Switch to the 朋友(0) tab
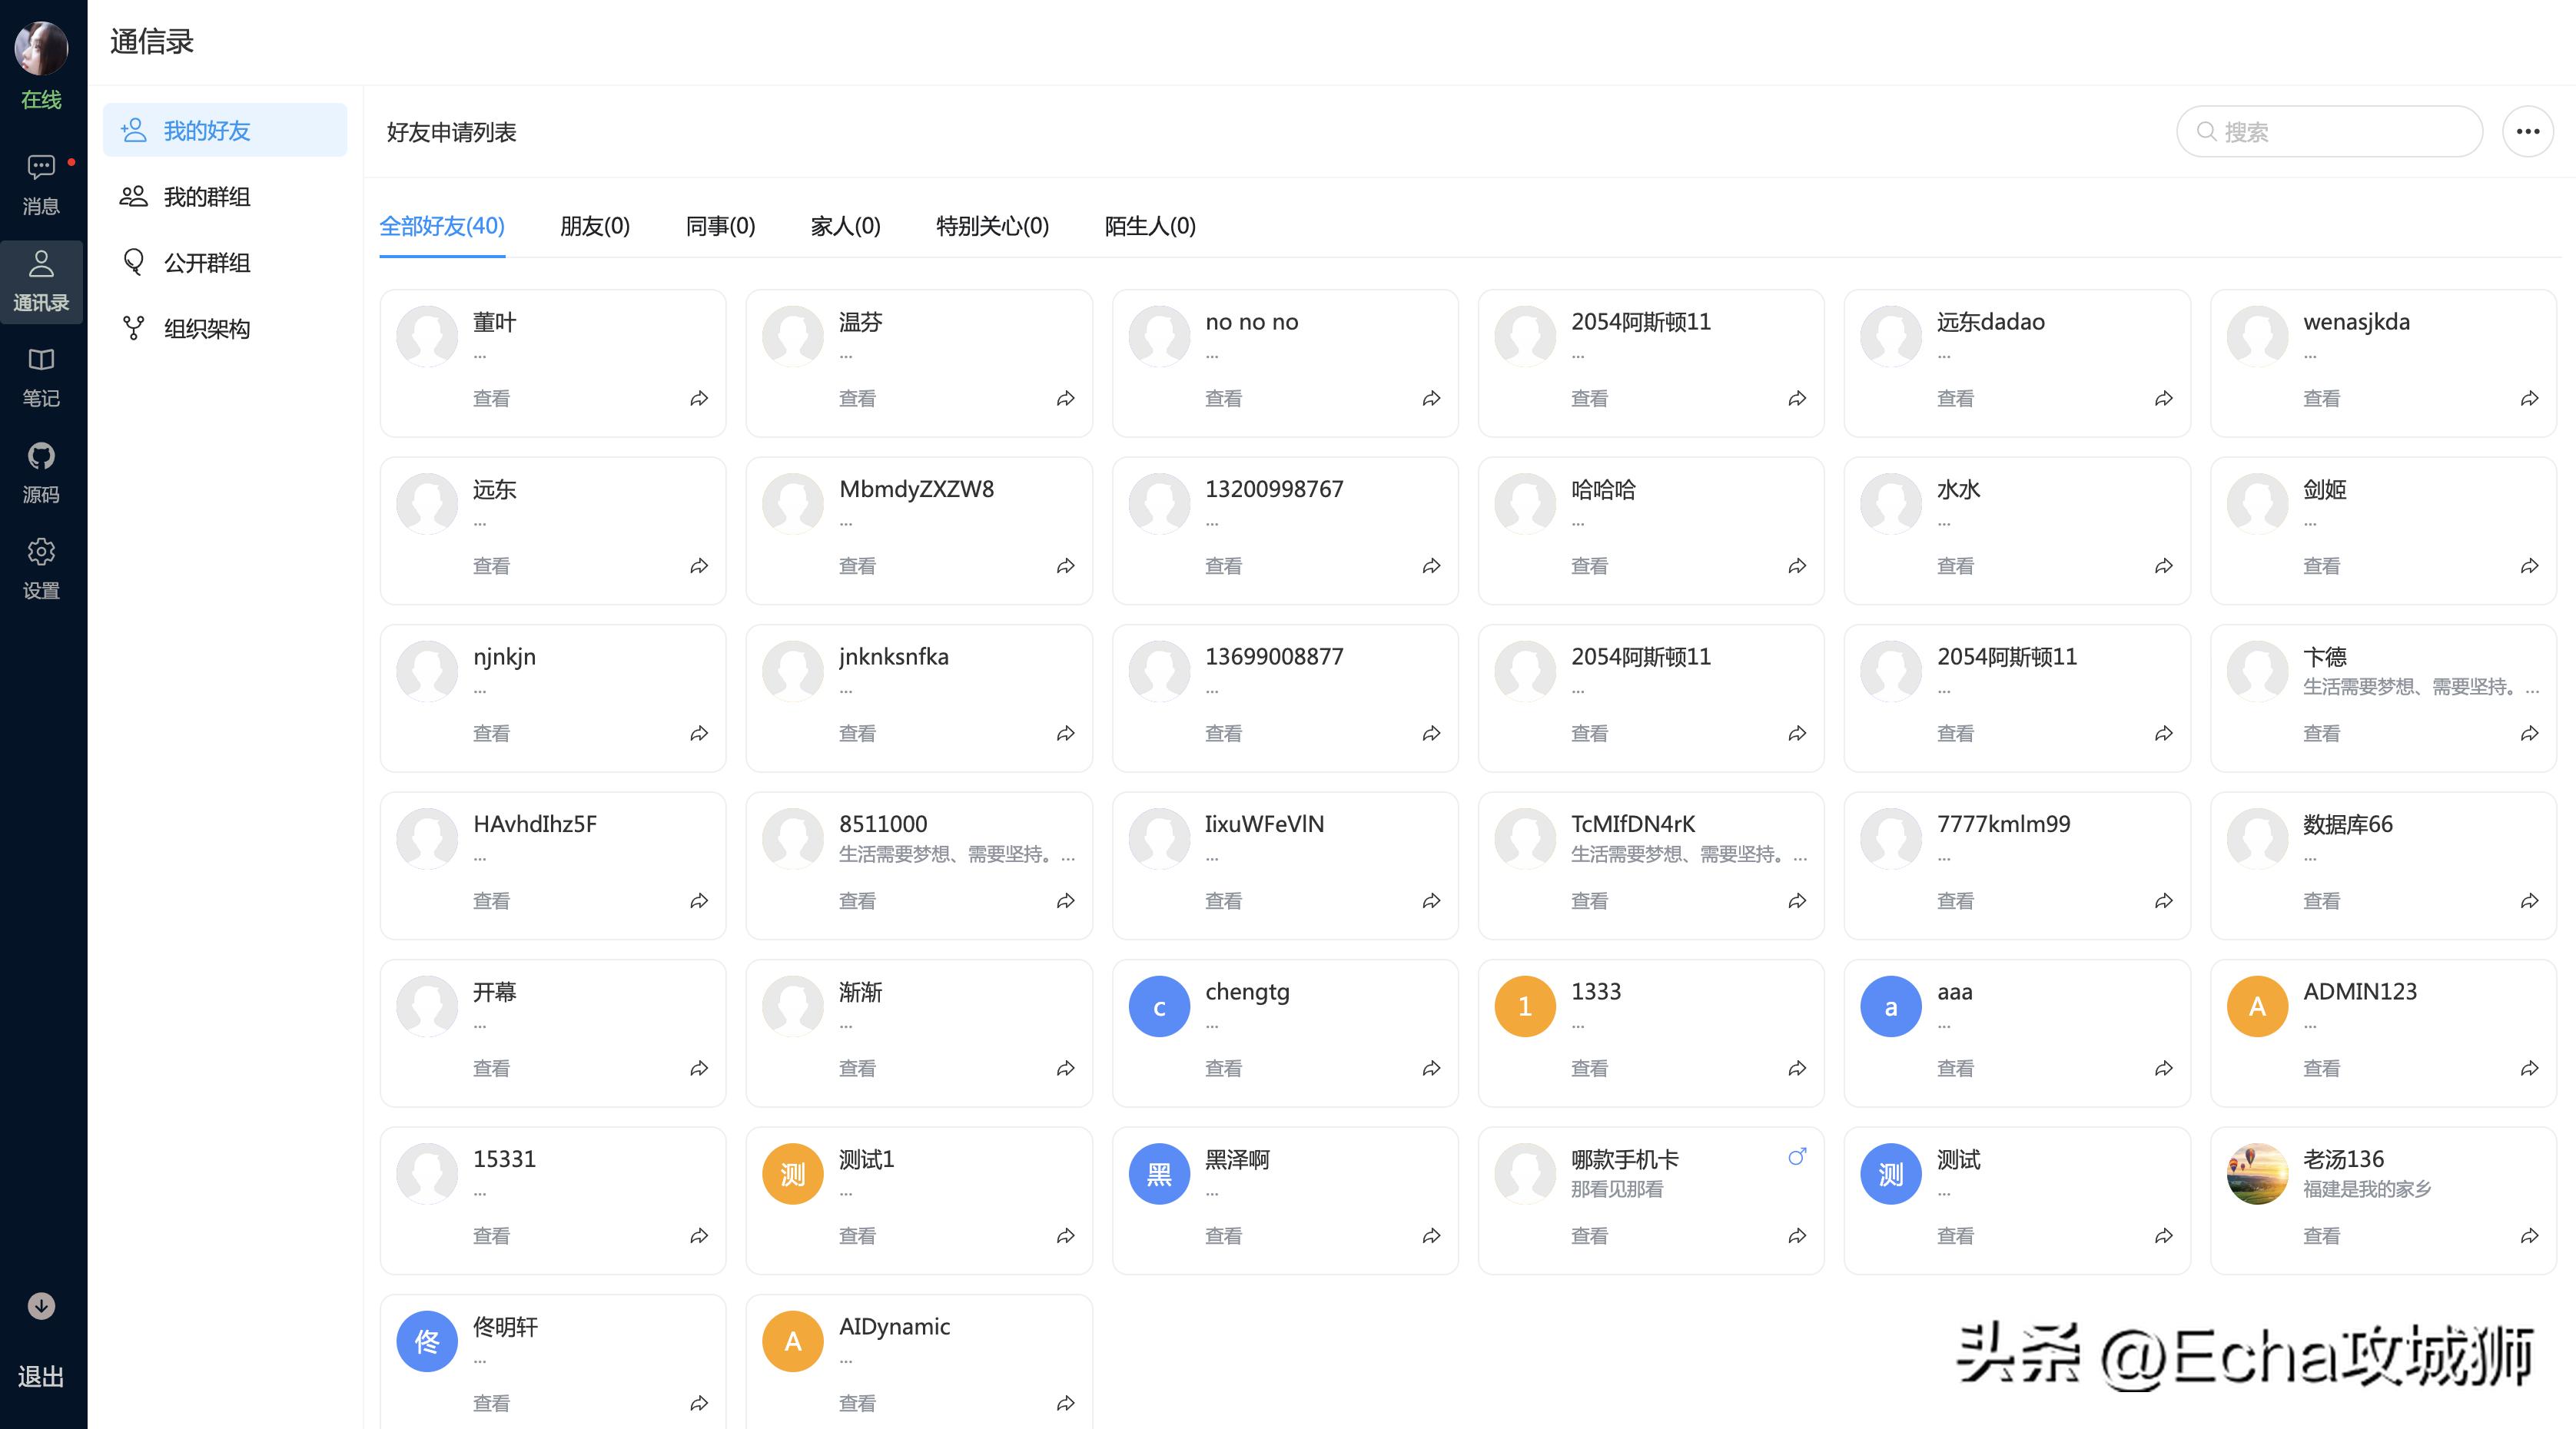2576x1429 pixels. 595,227
